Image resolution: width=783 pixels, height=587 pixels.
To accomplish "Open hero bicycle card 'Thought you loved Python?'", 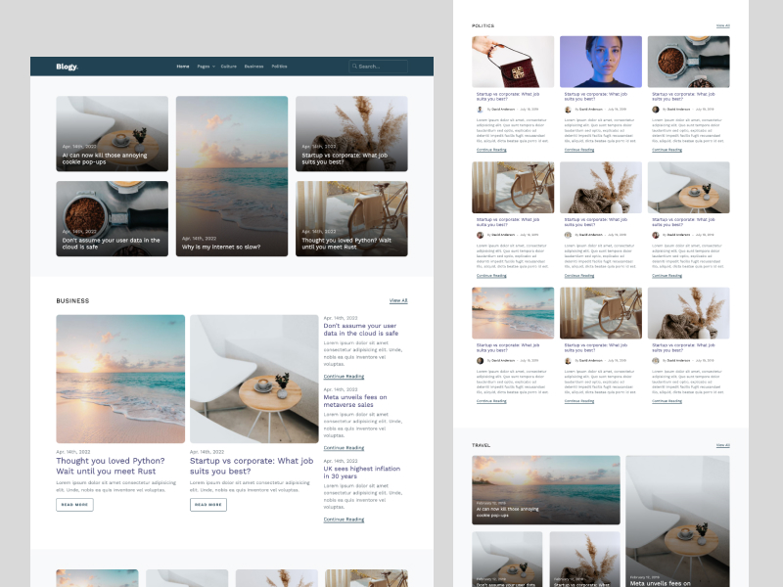I will click(x=351, y=218).
